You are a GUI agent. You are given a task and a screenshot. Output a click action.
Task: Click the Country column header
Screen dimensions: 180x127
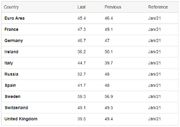coord(11,7)
